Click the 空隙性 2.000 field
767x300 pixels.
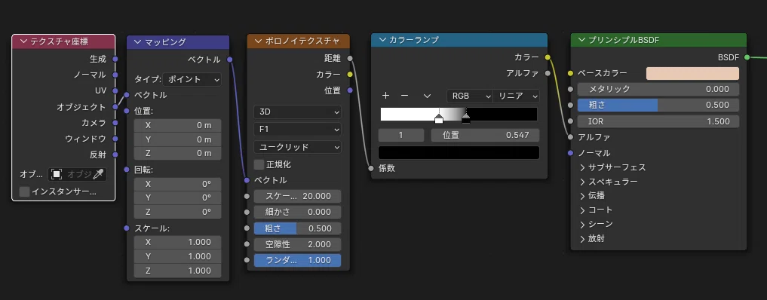297,244
